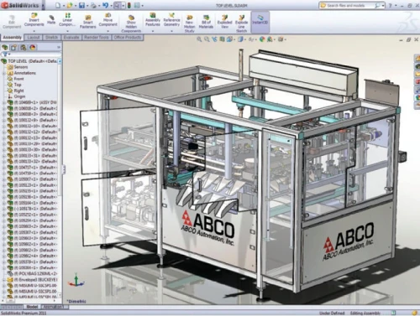Select the Front plane in tree
Viewport: 420px width, 316px height.
[16, 79]
